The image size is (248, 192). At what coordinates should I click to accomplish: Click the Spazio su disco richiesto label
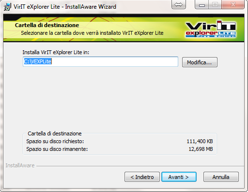[55, 141]
